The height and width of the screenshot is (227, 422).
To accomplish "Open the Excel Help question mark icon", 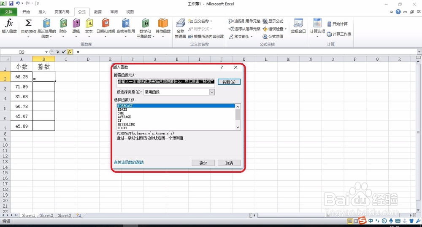I will 398,12.
